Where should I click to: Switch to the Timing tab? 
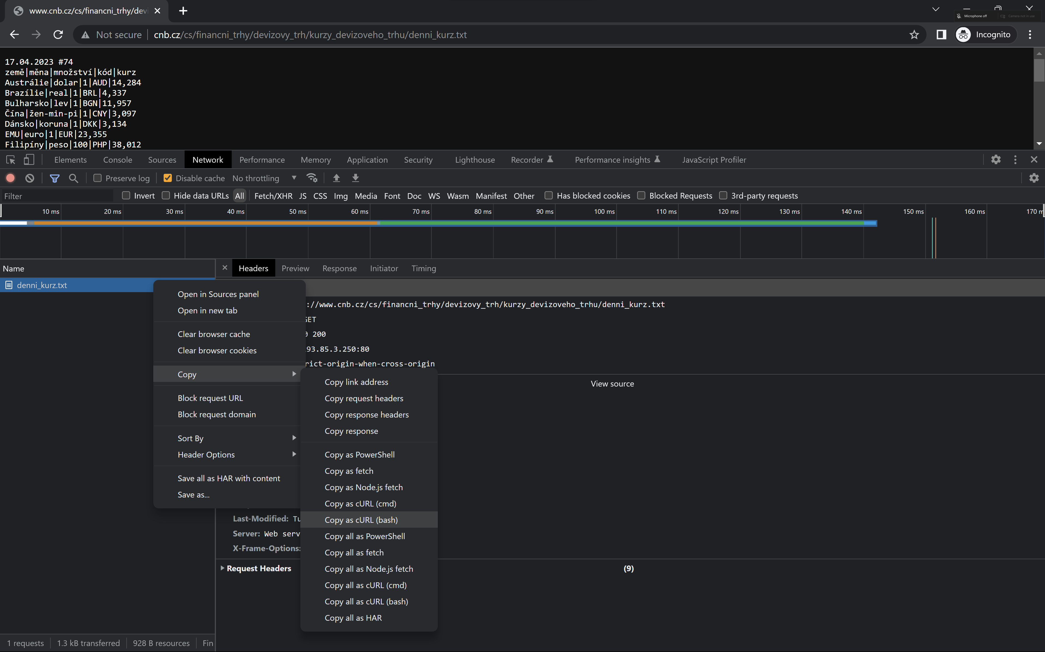(423, 268)
